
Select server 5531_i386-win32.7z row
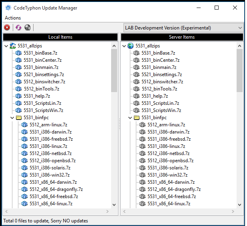(x=167, y=175)
